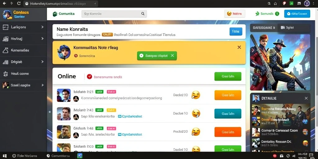Click the green Comunita logo
The width and height of the screenshot is (318, 159).
pyautogui.click(x=63, y=14)
